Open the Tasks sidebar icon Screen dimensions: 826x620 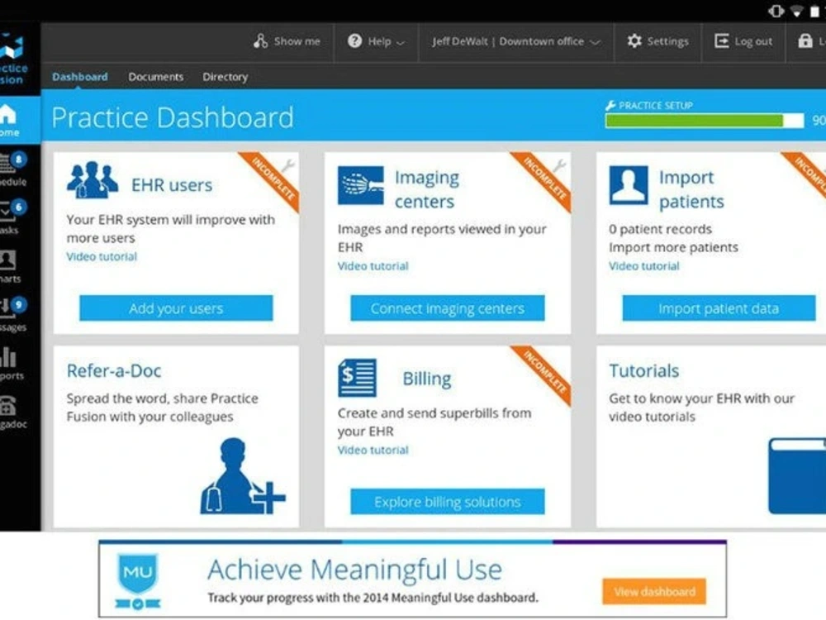(x=7, y=211)
